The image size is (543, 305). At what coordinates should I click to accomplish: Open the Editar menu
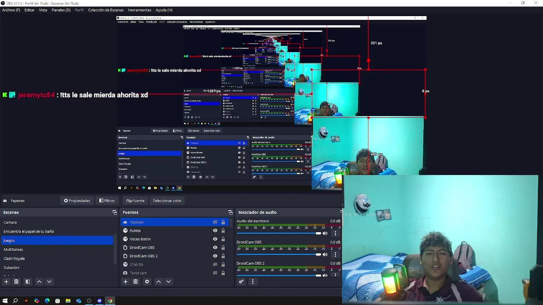click(x=30, y=10)
